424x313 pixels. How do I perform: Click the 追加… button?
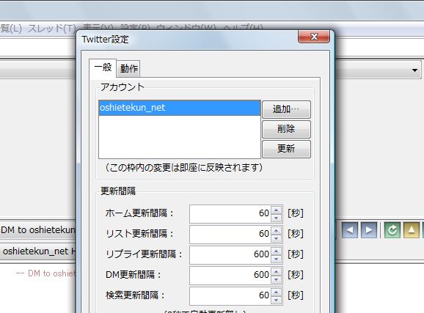point(286,109)
